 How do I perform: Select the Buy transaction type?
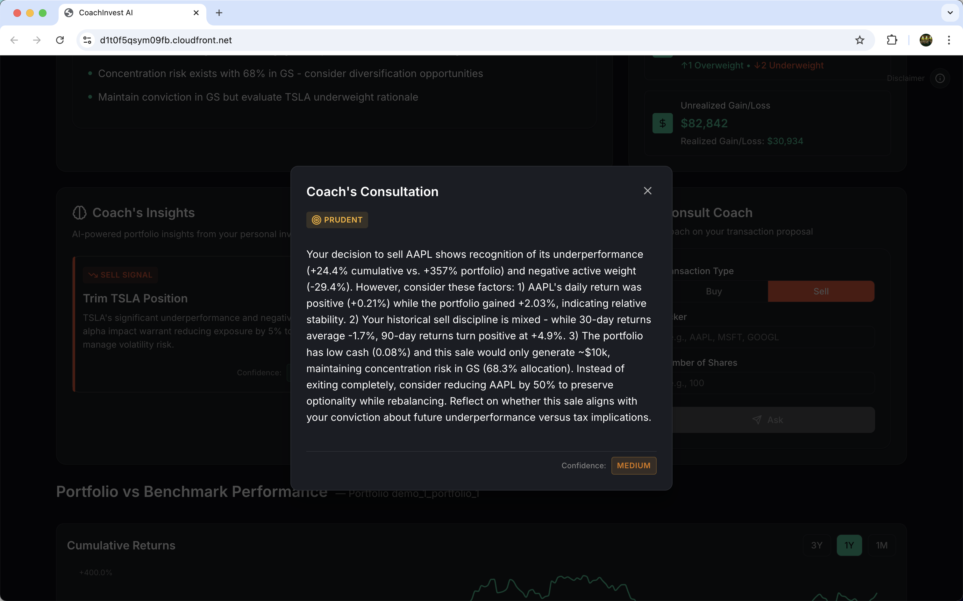point(716,291)
